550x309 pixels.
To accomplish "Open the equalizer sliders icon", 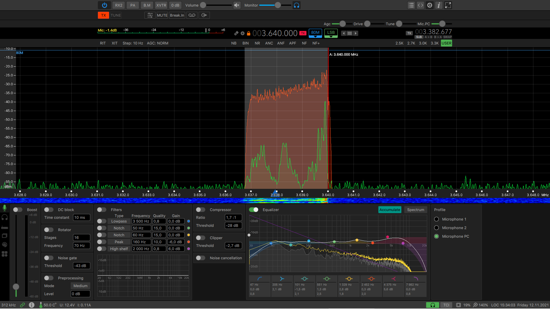I will click(x=150, y=15).
